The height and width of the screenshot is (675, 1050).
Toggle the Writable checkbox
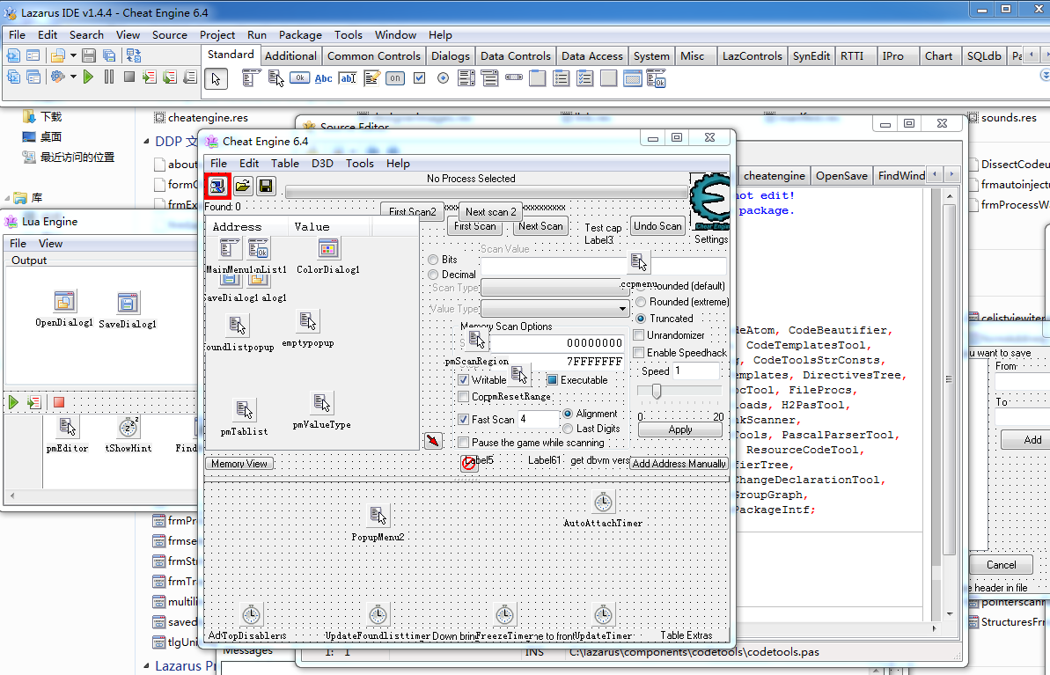click(463, 379)
